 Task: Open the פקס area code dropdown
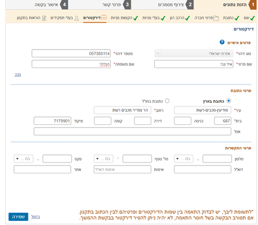(x=23, y=158)
